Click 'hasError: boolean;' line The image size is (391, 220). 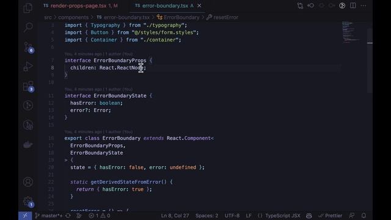pyautogui.click(x=97, y=103)
